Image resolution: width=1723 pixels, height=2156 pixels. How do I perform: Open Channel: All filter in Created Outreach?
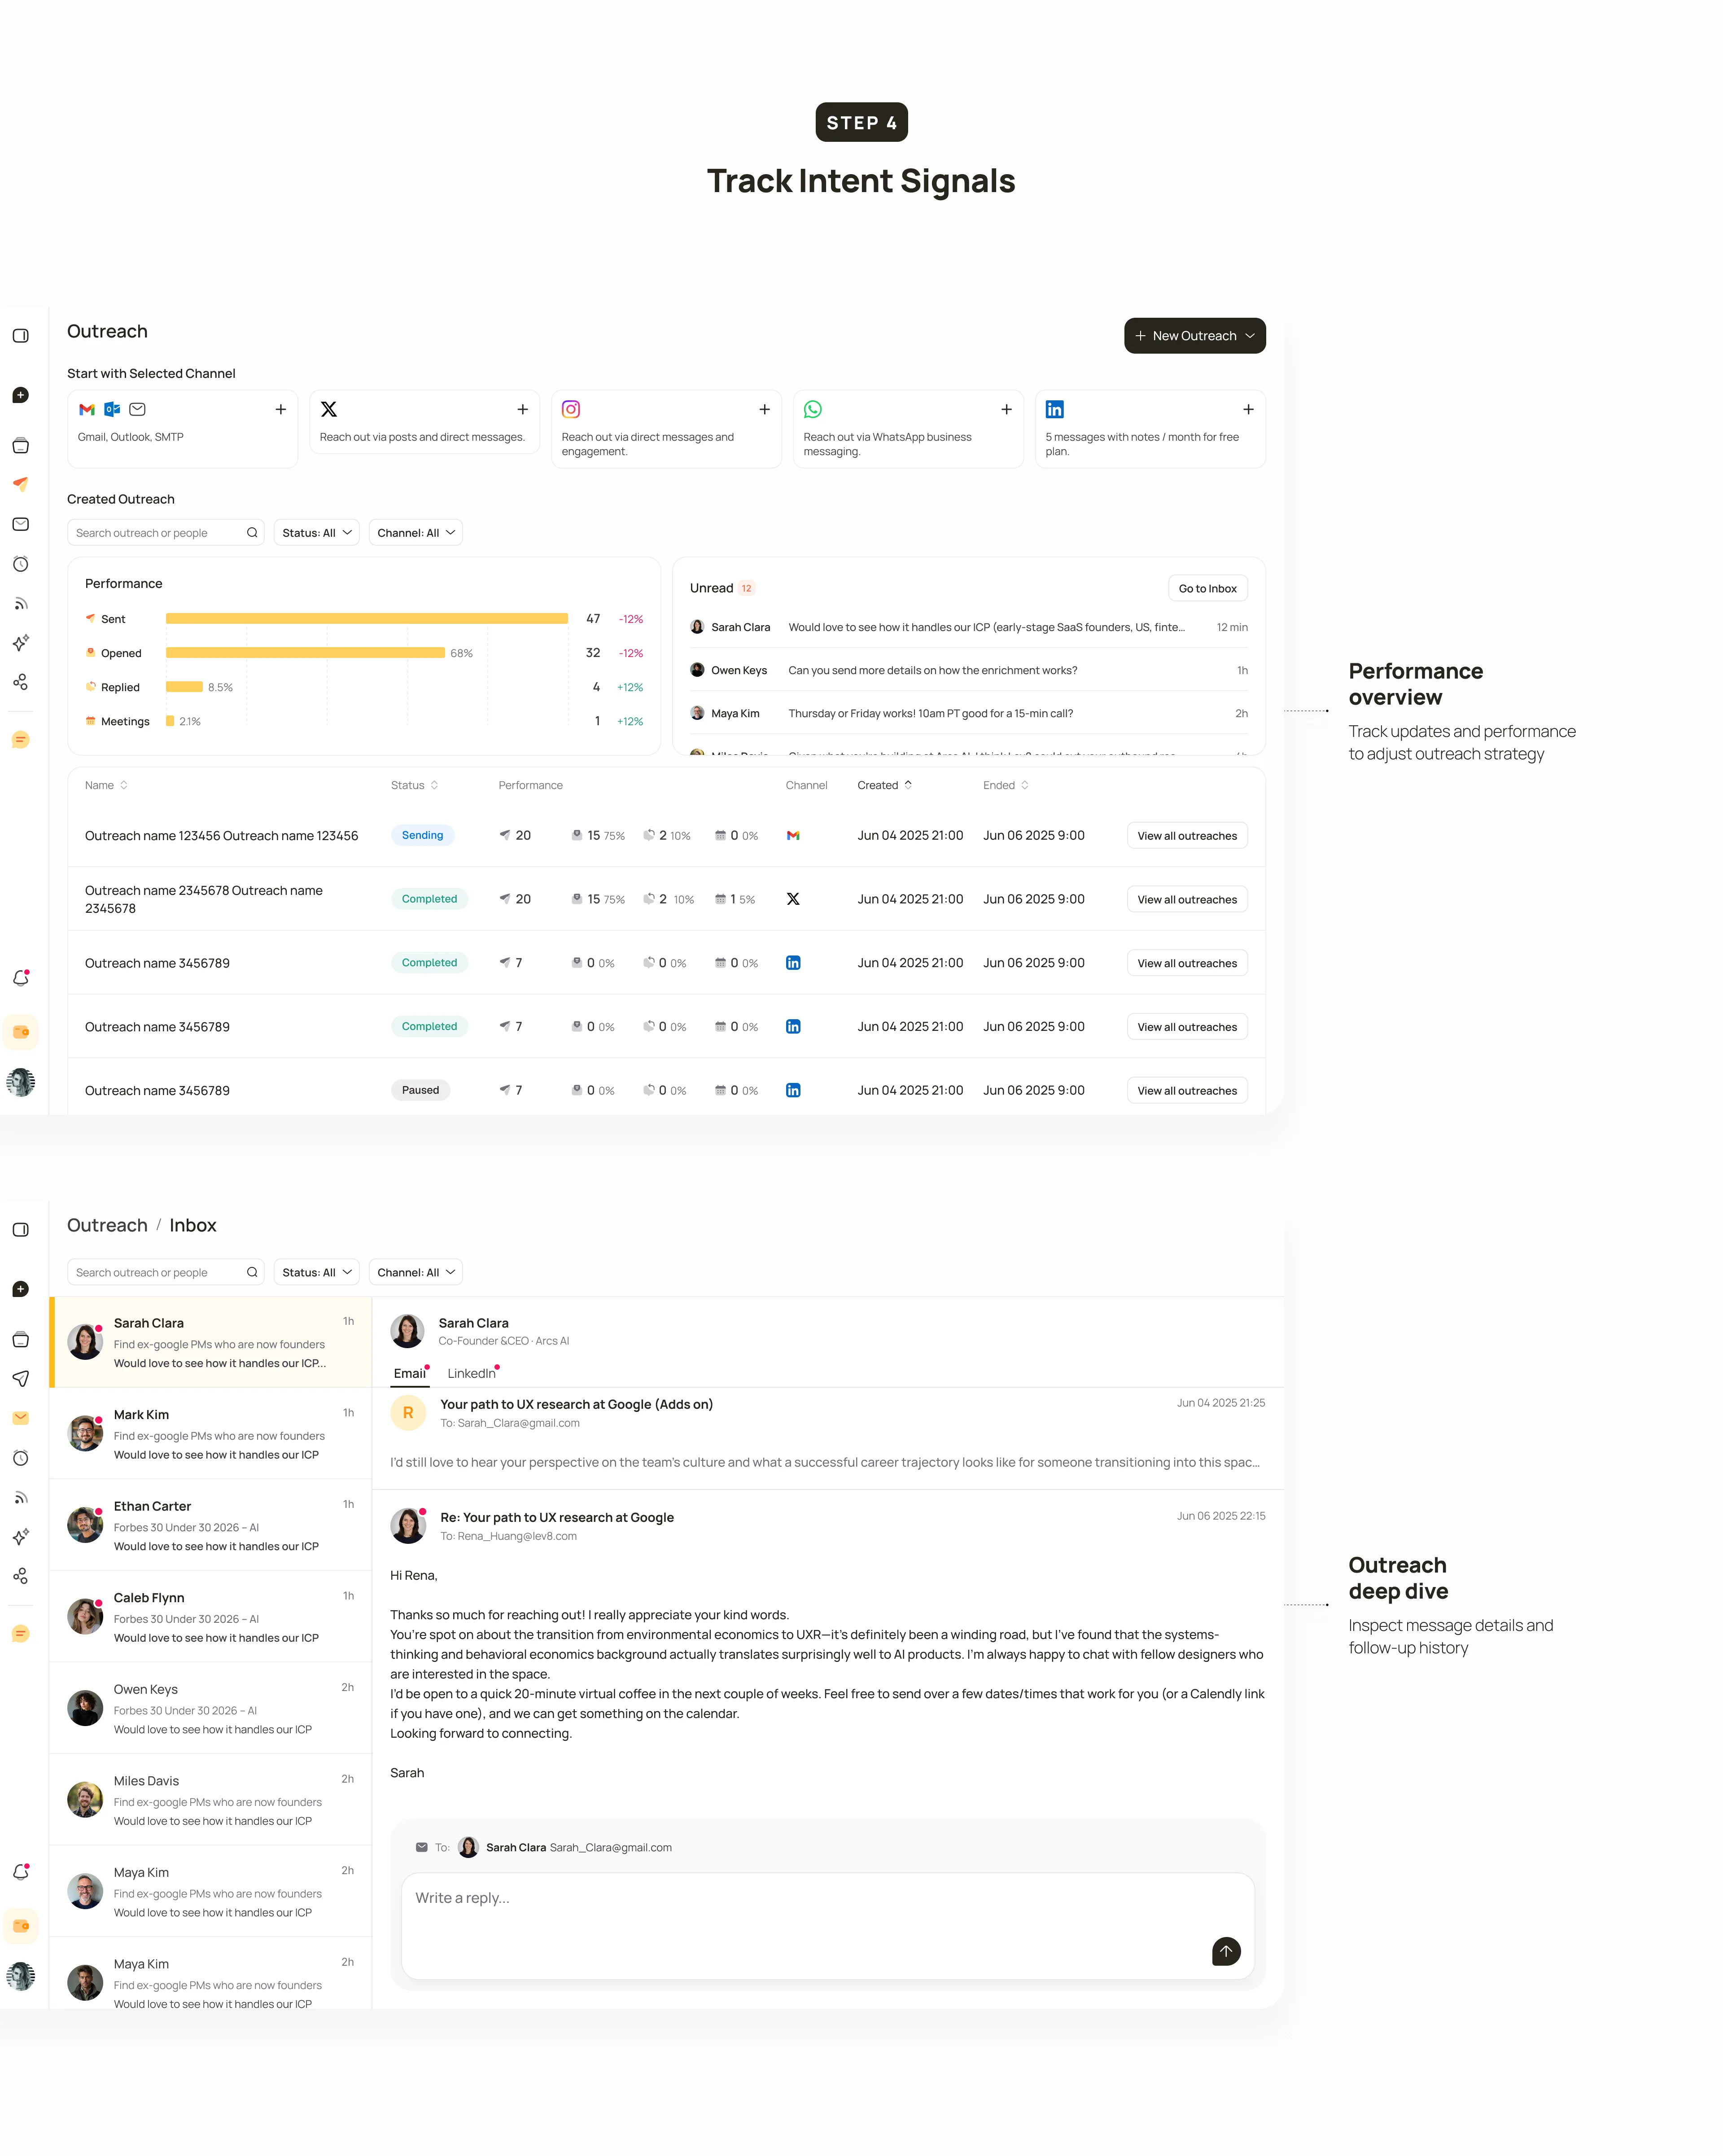pyautogui.click(x=416, y=533)
